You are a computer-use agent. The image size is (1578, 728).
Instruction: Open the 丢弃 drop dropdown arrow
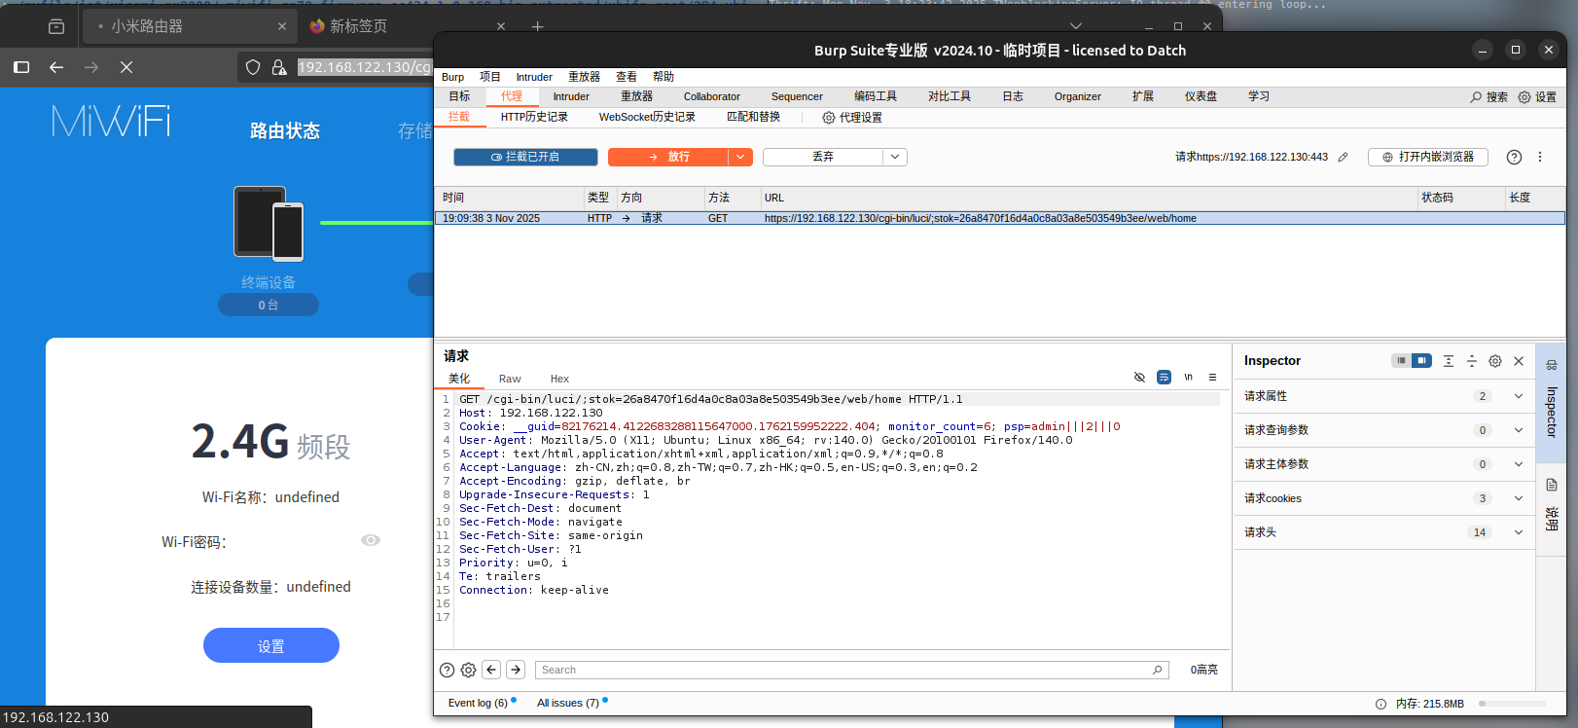click(x=895, y=158)
